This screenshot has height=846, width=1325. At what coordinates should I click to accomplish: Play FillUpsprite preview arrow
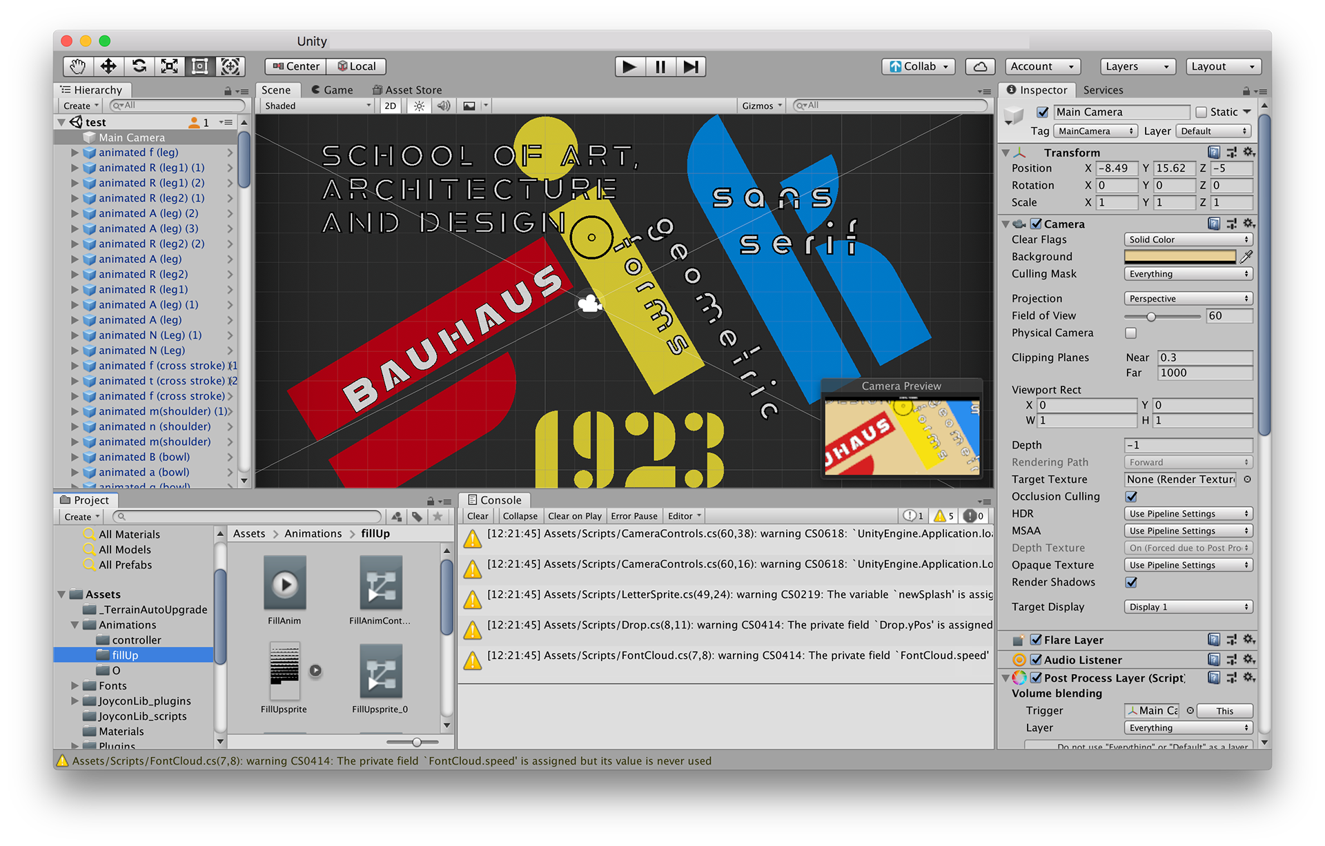point(315,671)
